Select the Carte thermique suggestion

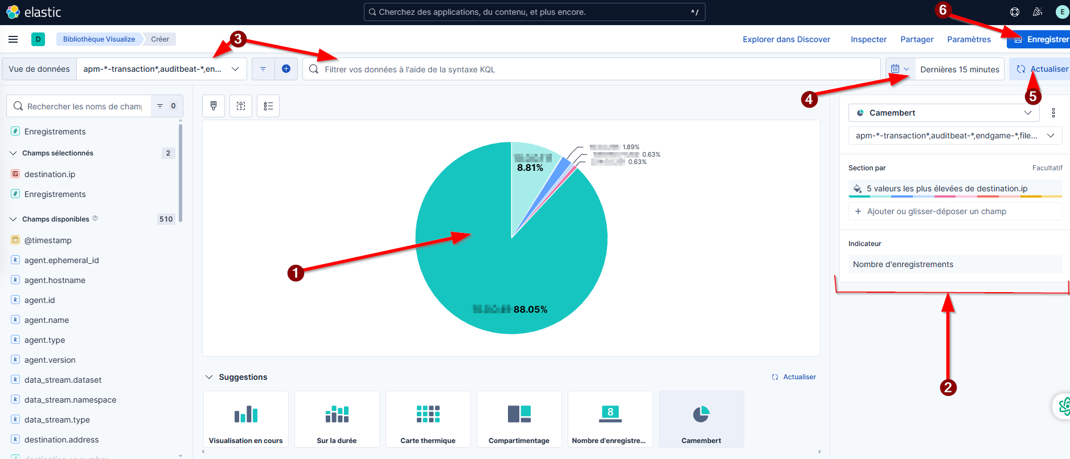pyautogui.click(x=428, y=419)
